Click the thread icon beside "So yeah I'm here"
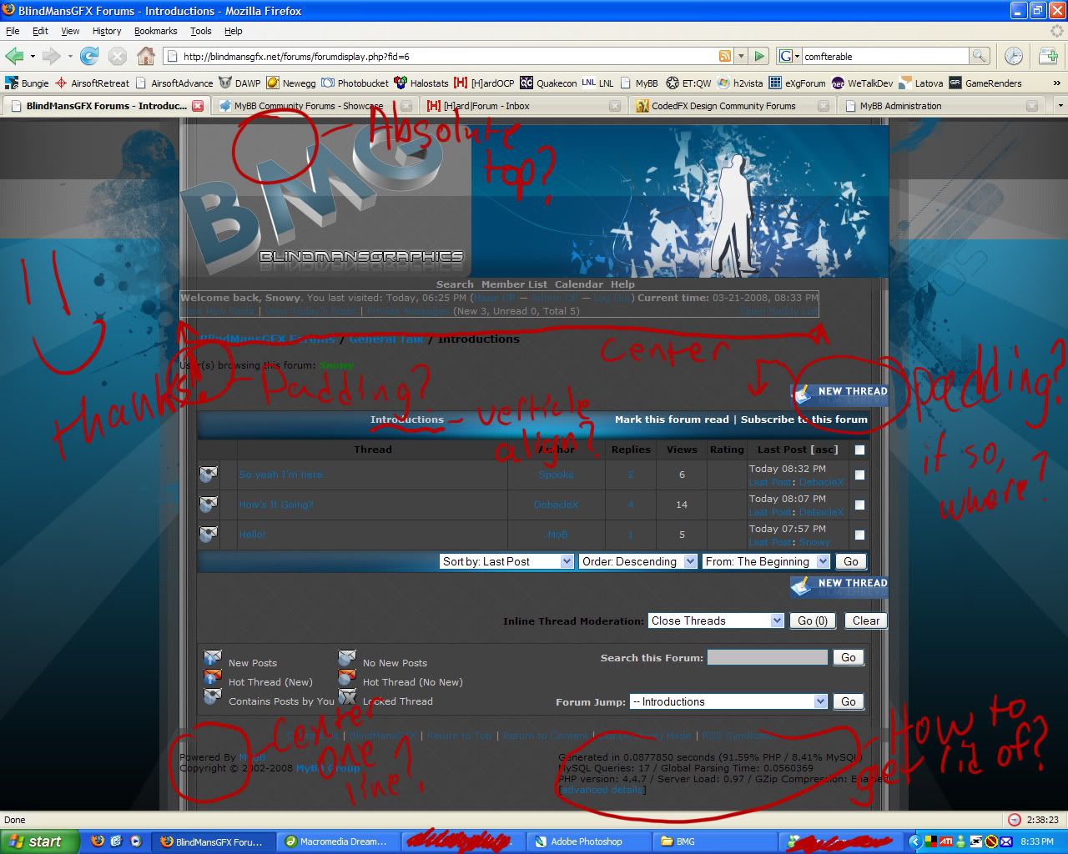Screen dimensions: 1068x854 tap(209, 475)
